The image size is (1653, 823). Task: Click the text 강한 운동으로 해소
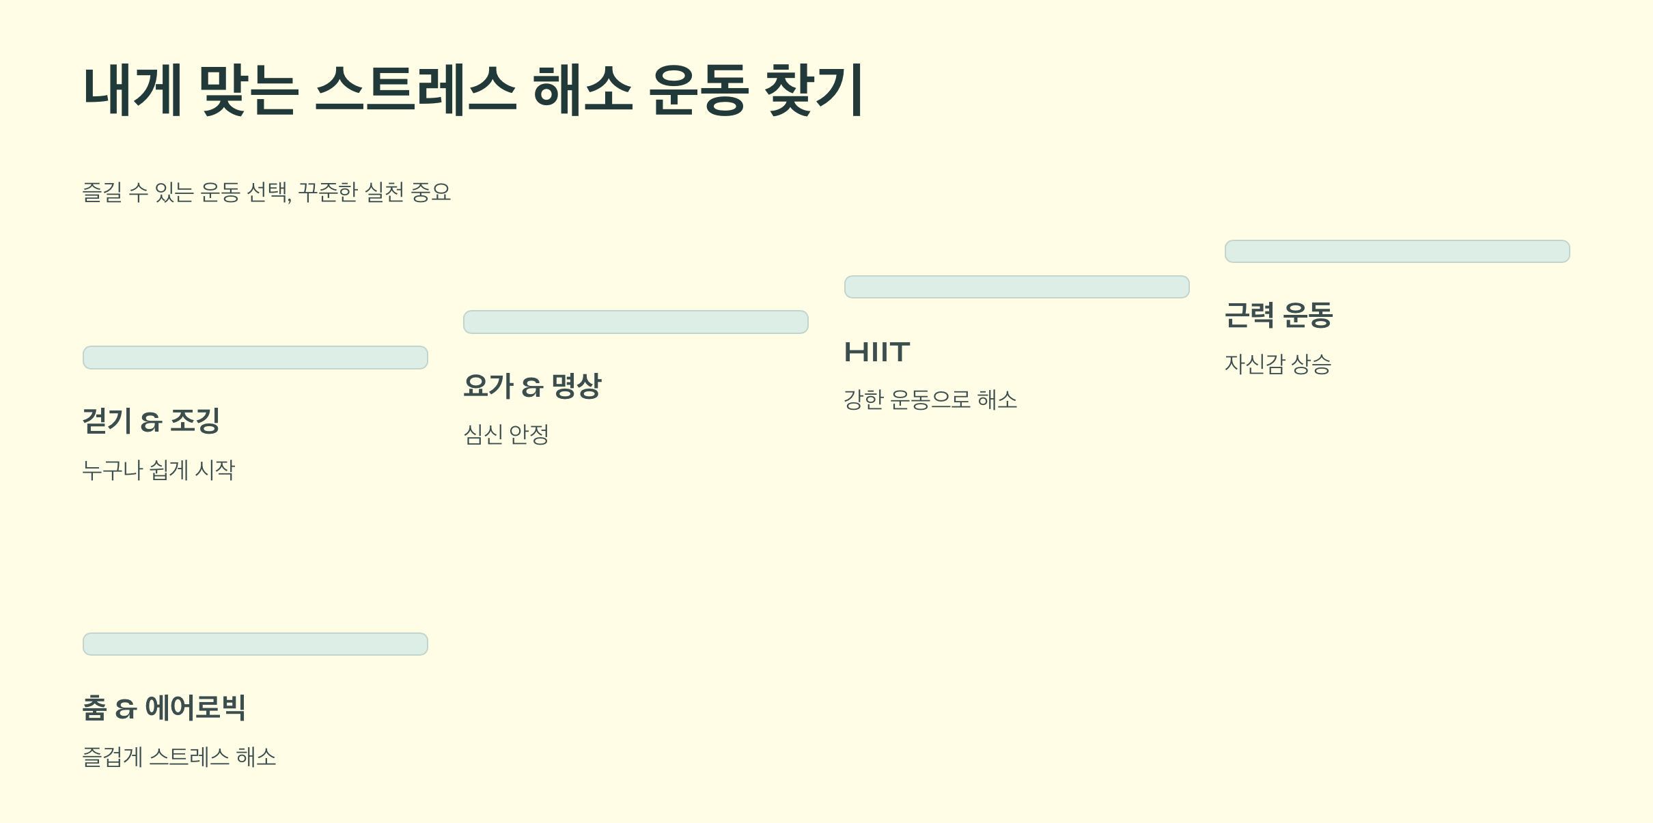(x=930, y=400)
